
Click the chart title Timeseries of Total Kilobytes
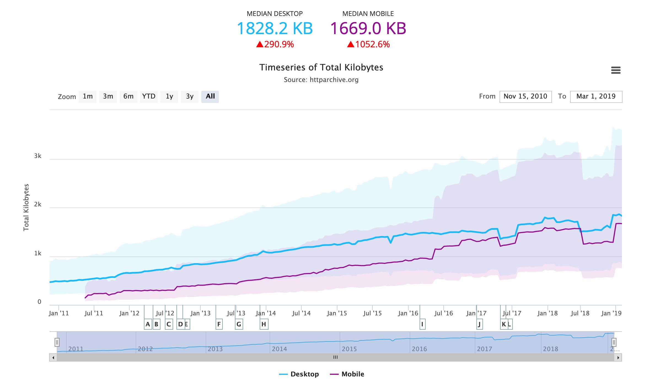(321, 67)
